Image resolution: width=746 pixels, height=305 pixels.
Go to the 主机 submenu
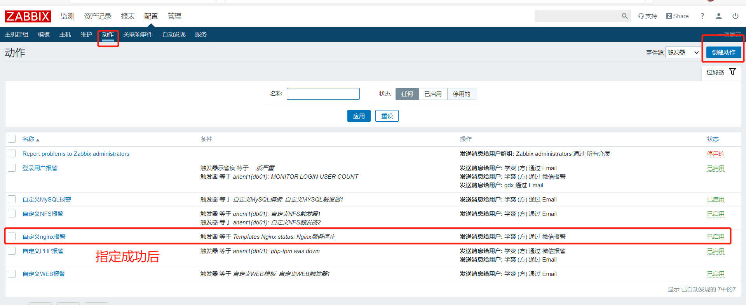tap(65, 34)
